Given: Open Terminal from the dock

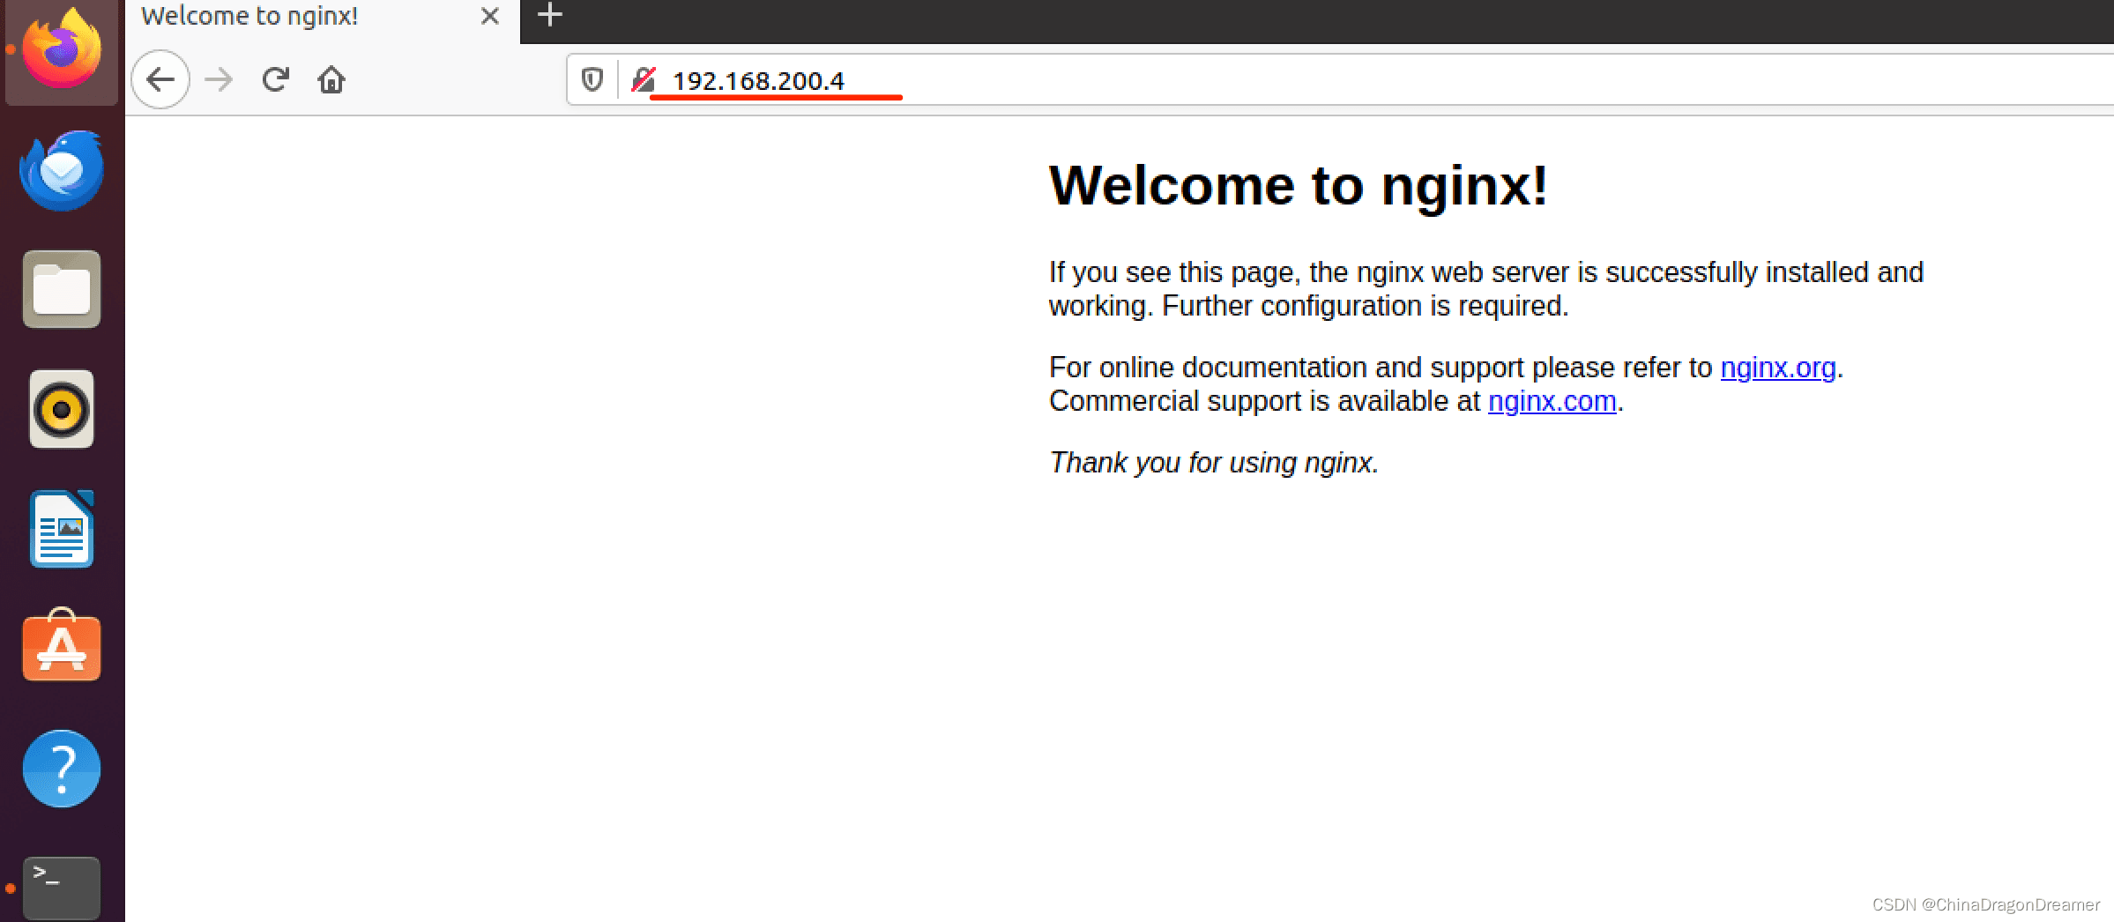Looking at the screenshot, I should tap(62, 889).
